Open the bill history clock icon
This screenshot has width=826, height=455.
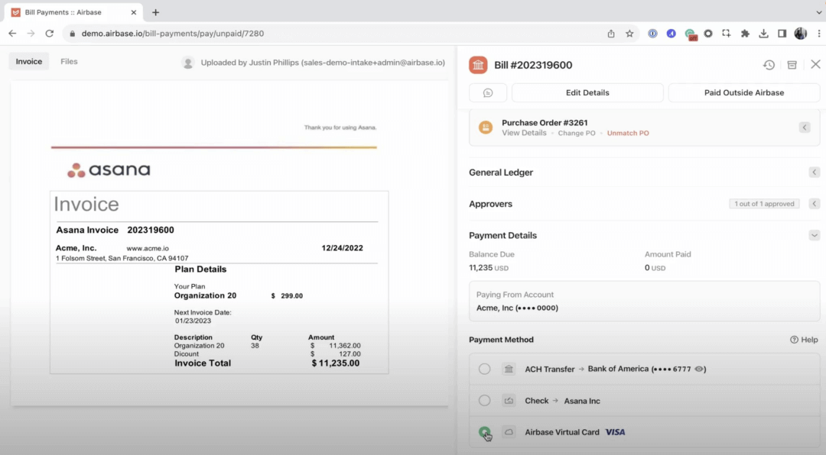click(769, 65)
